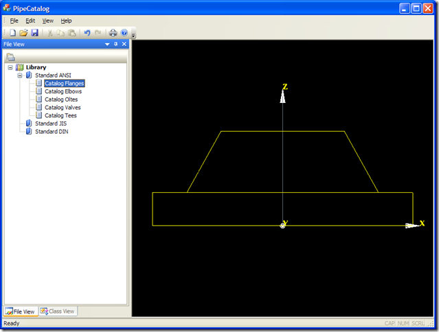Click the Redo arrow icon
This screenshot has width=439, height=332.
point(98,33)
